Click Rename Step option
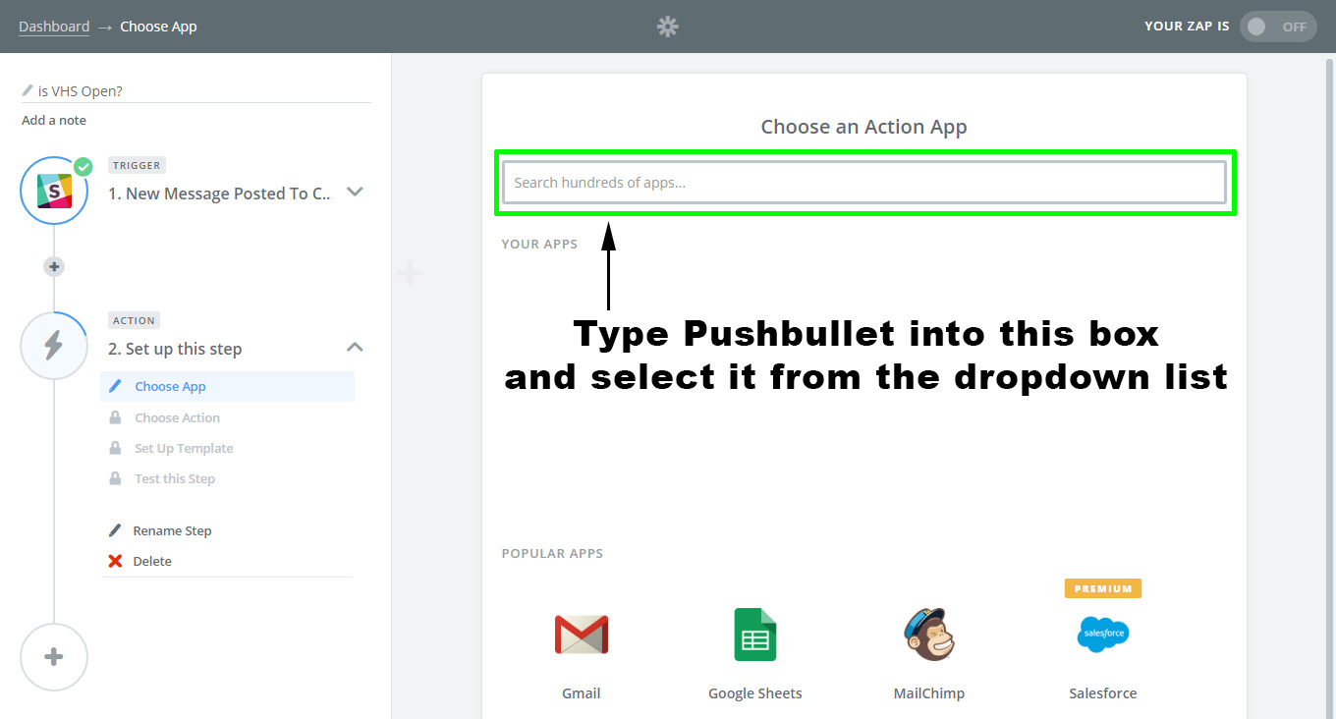 click(172, 530)
